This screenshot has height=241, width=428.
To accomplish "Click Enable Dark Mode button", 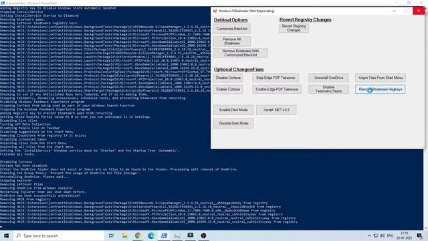I will click(233, 110).
